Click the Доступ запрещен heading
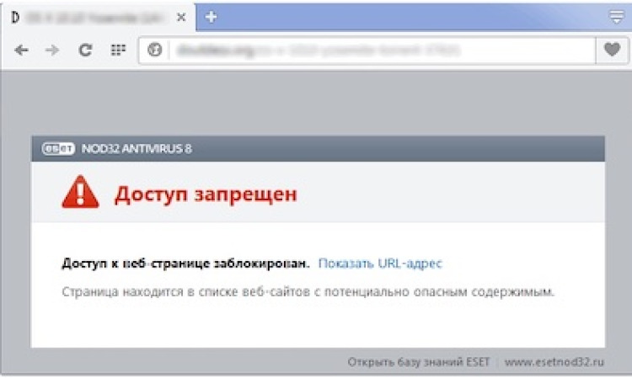 pos(206,194)
